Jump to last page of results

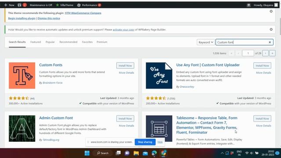272,53
